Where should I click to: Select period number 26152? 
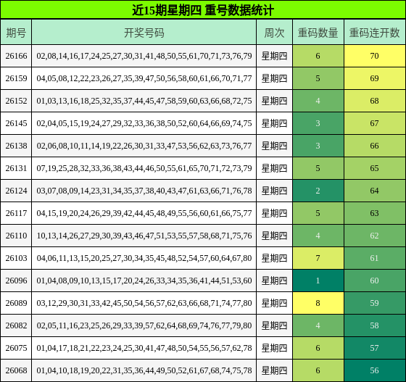16,101
